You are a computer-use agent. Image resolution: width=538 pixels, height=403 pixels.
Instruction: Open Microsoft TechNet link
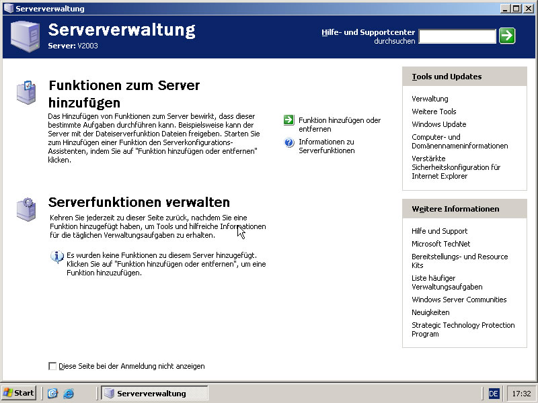(440, 244)
